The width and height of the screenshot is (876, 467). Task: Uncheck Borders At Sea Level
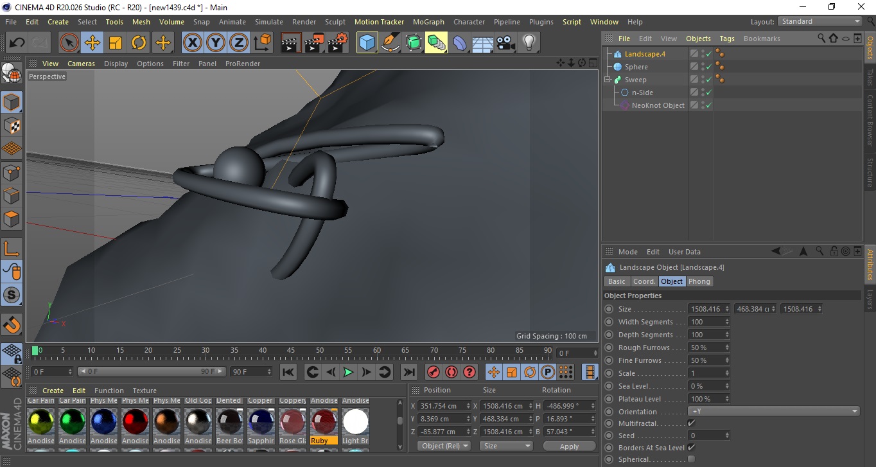691,448
